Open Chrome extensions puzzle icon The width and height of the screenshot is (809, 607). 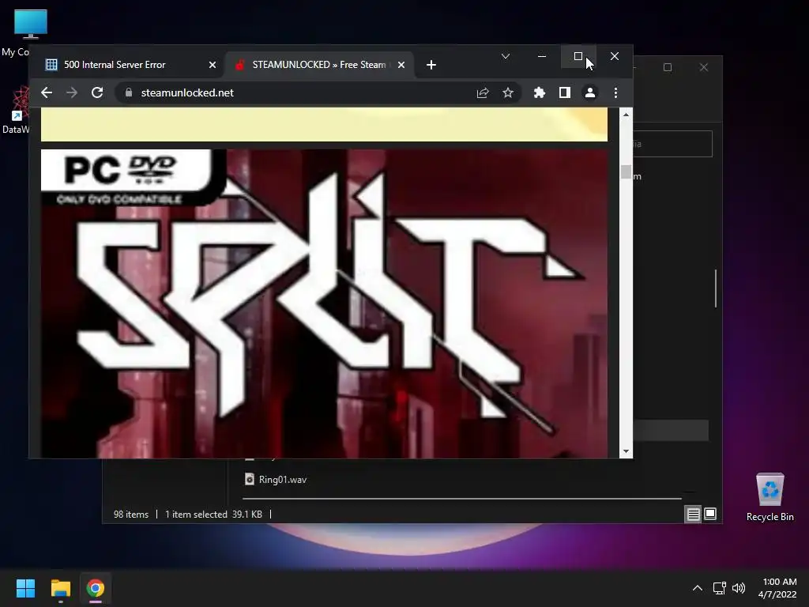click(539, 93)
